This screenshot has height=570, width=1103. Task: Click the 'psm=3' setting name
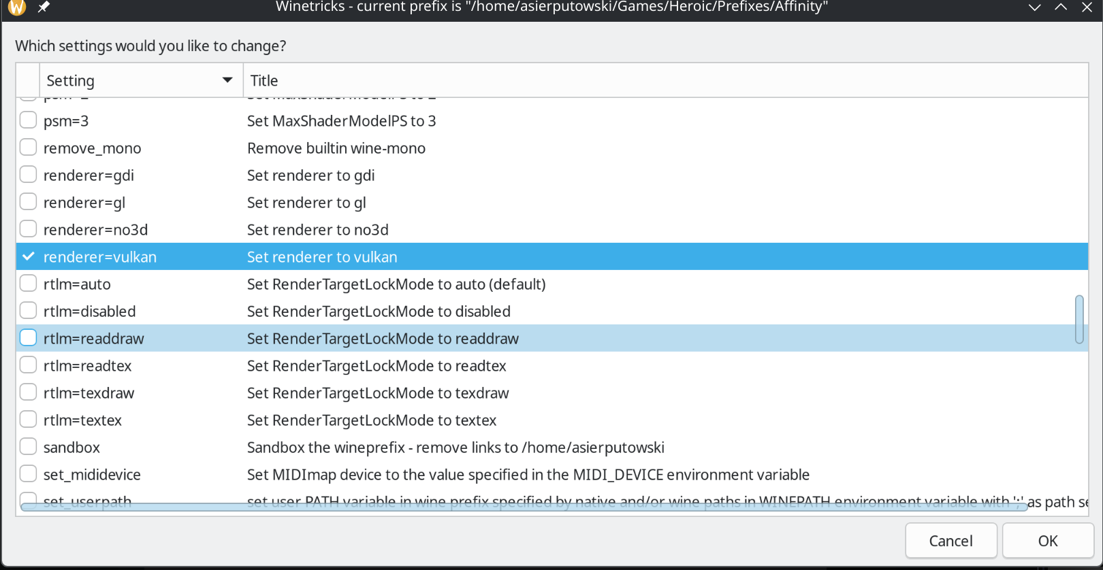tap(66, 121)
